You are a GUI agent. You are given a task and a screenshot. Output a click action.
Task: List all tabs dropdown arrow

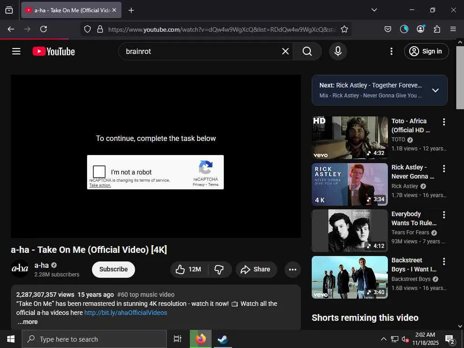coord(374,10)
